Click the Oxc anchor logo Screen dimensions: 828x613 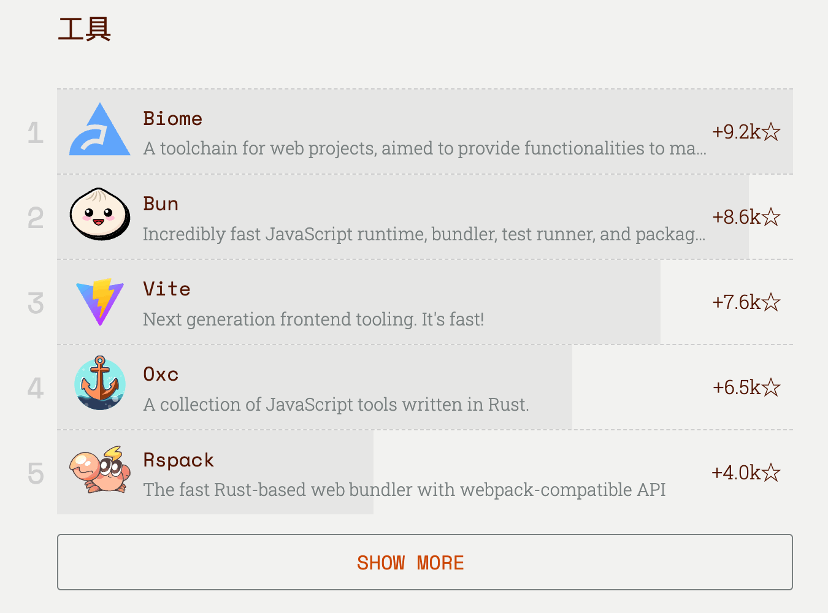click(100, 384)
